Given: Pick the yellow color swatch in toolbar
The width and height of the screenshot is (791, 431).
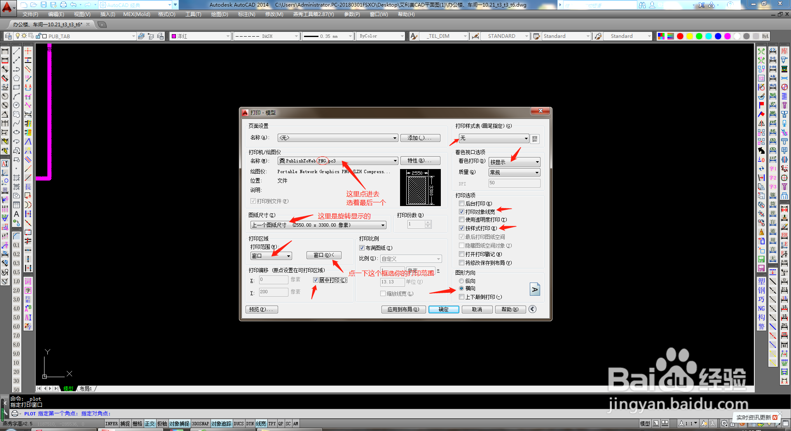Looking at the screenshot, I should click(x=690, y=36).
